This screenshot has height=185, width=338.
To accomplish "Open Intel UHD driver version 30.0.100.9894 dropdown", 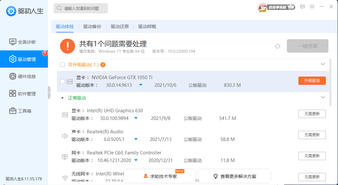I will coord(136,118).
